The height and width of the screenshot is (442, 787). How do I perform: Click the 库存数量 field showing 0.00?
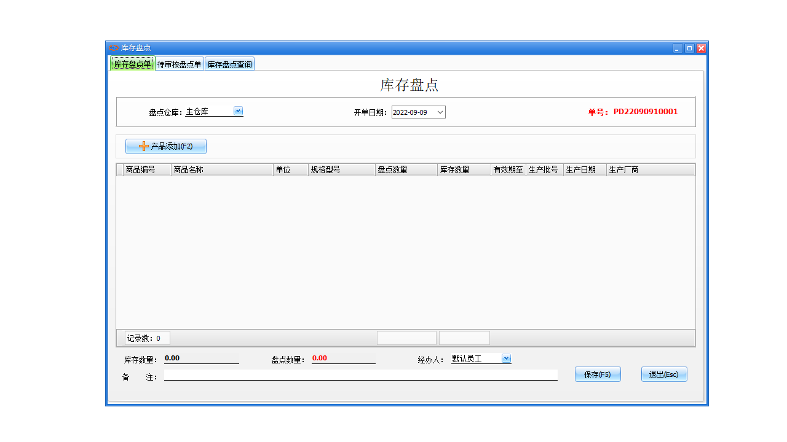click(201, 358)
